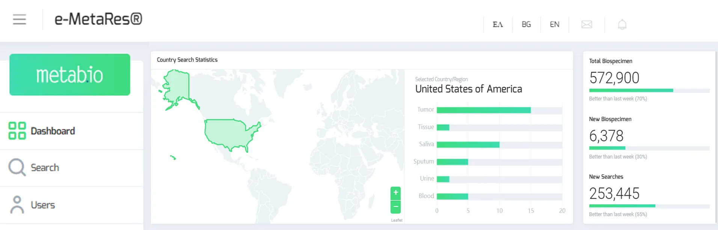Open the notifications bell icon

pos(622,24)
